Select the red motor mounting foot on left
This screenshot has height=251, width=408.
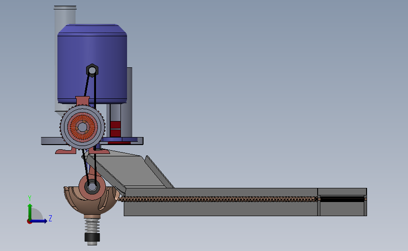click(x=65, y=151)
